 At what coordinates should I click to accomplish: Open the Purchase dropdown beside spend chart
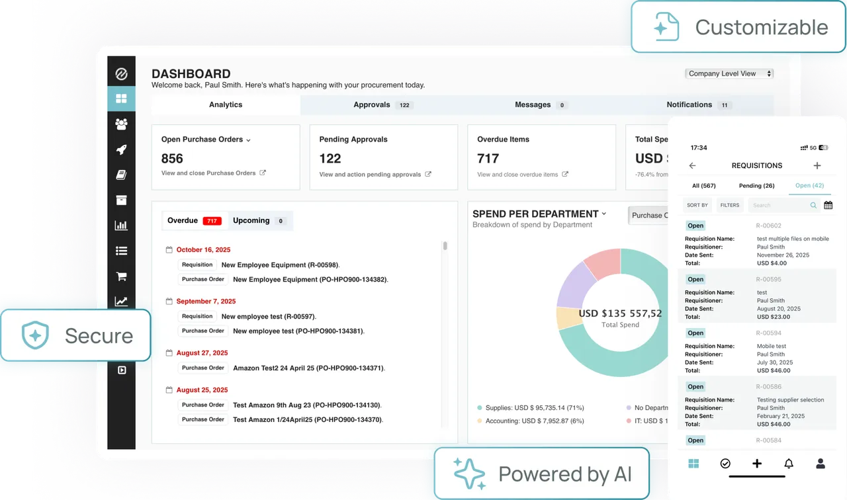(x=648, y=215)
